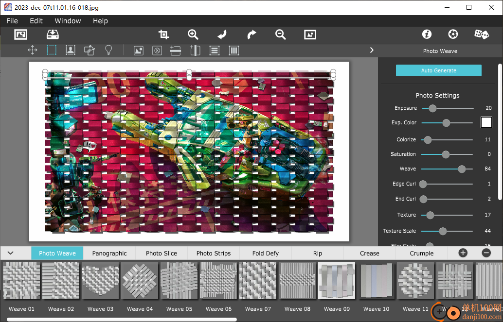
Task: Click the dice randomize icon
Action: click(x=482, y=34)
